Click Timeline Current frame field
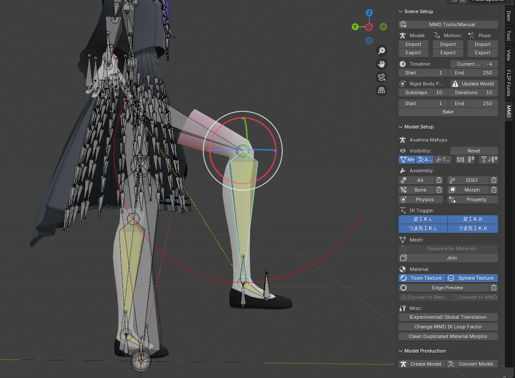515x378 pixels. pos(474,64)
